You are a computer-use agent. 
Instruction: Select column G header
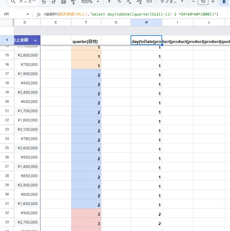click(116, 22)
